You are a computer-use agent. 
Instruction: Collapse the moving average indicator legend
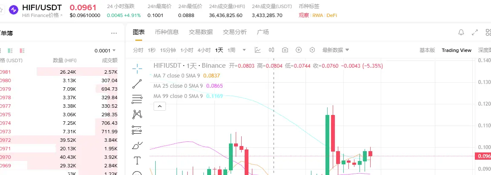pos(160,106)
